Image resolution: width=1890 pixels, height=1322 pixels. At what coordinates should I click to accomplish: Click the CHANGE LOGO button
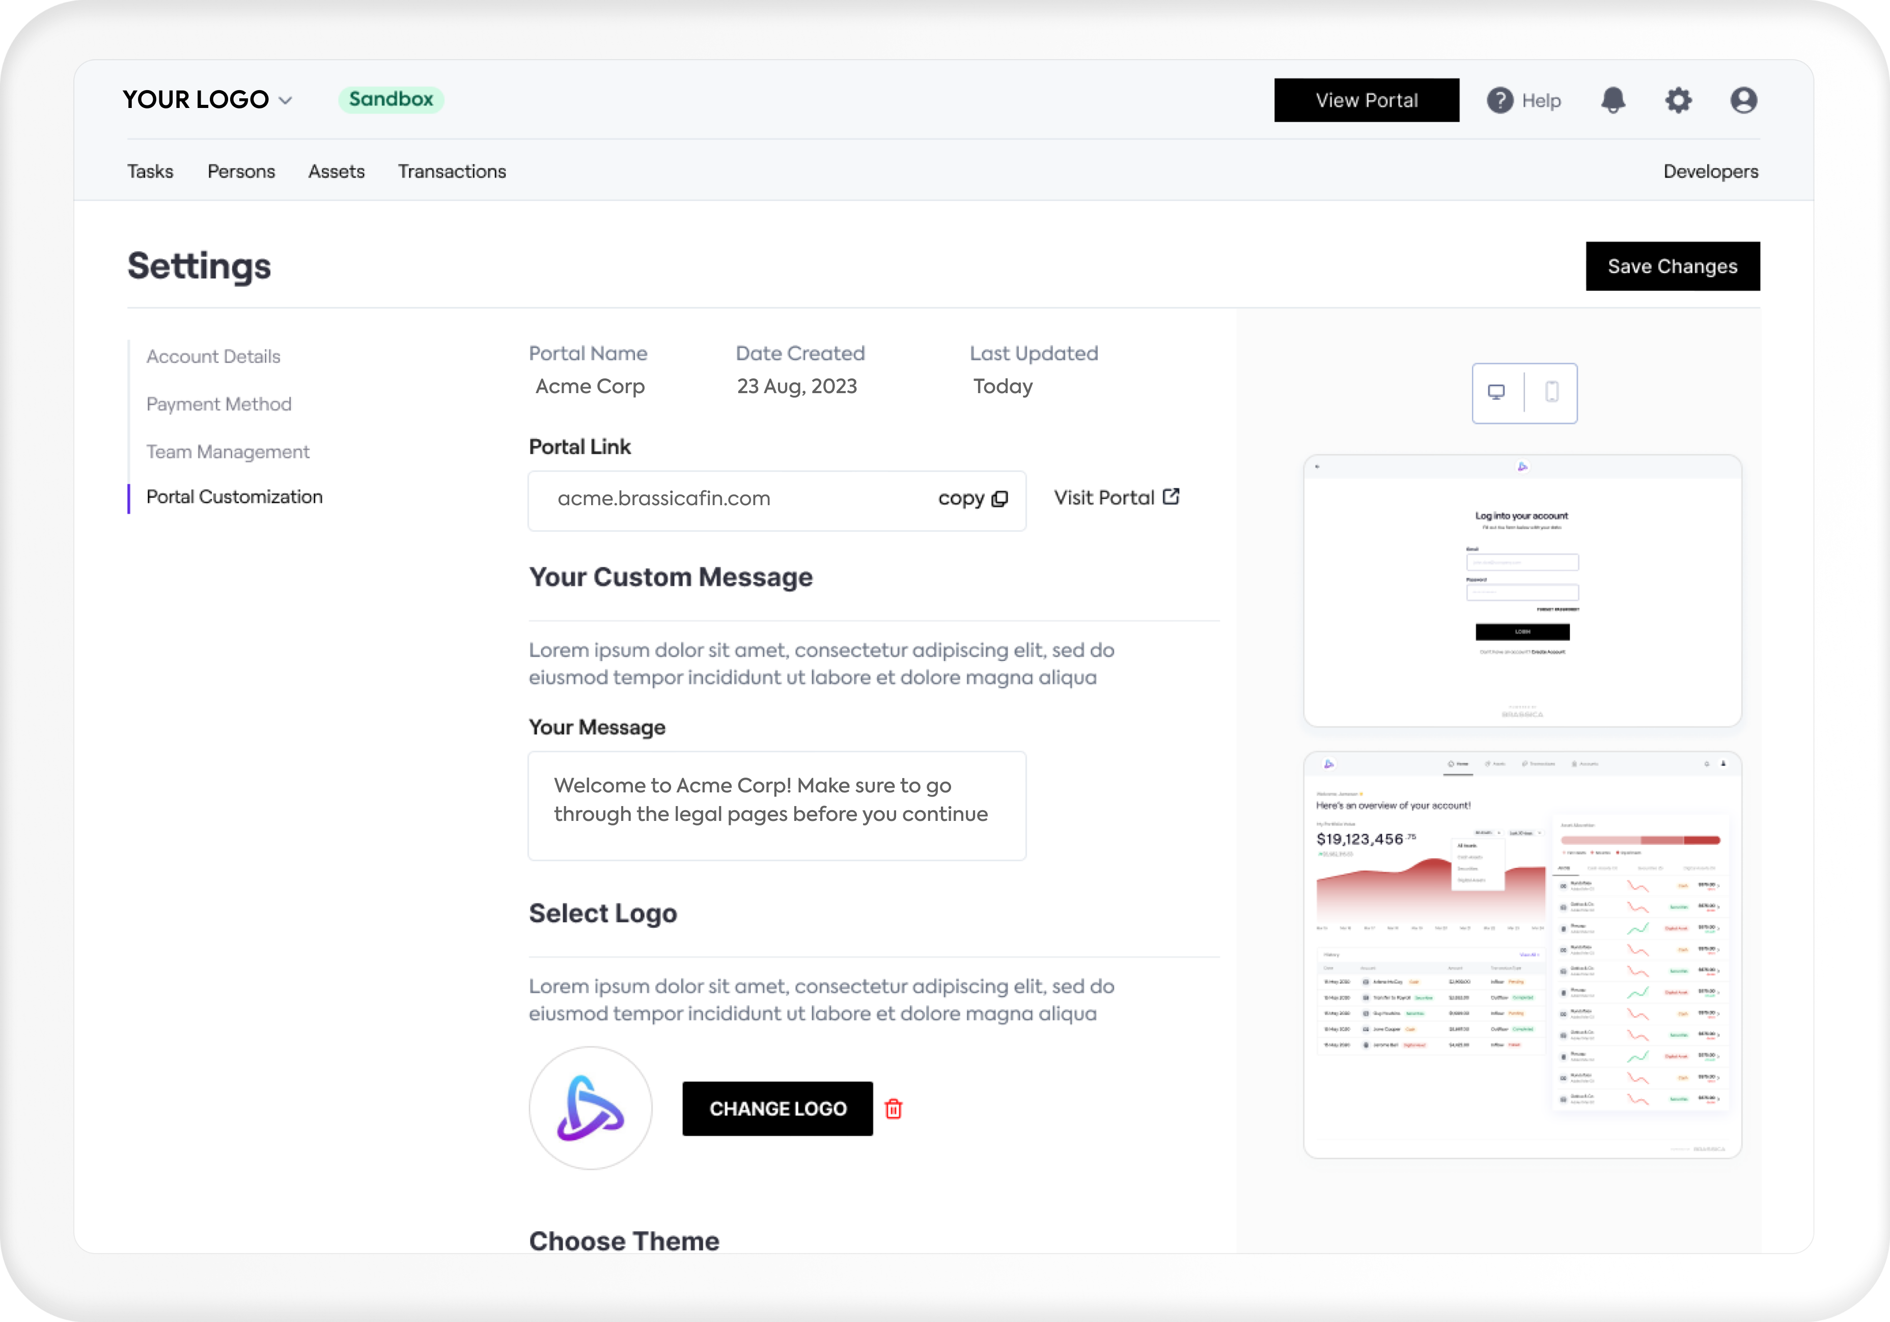click(777, 1108)
